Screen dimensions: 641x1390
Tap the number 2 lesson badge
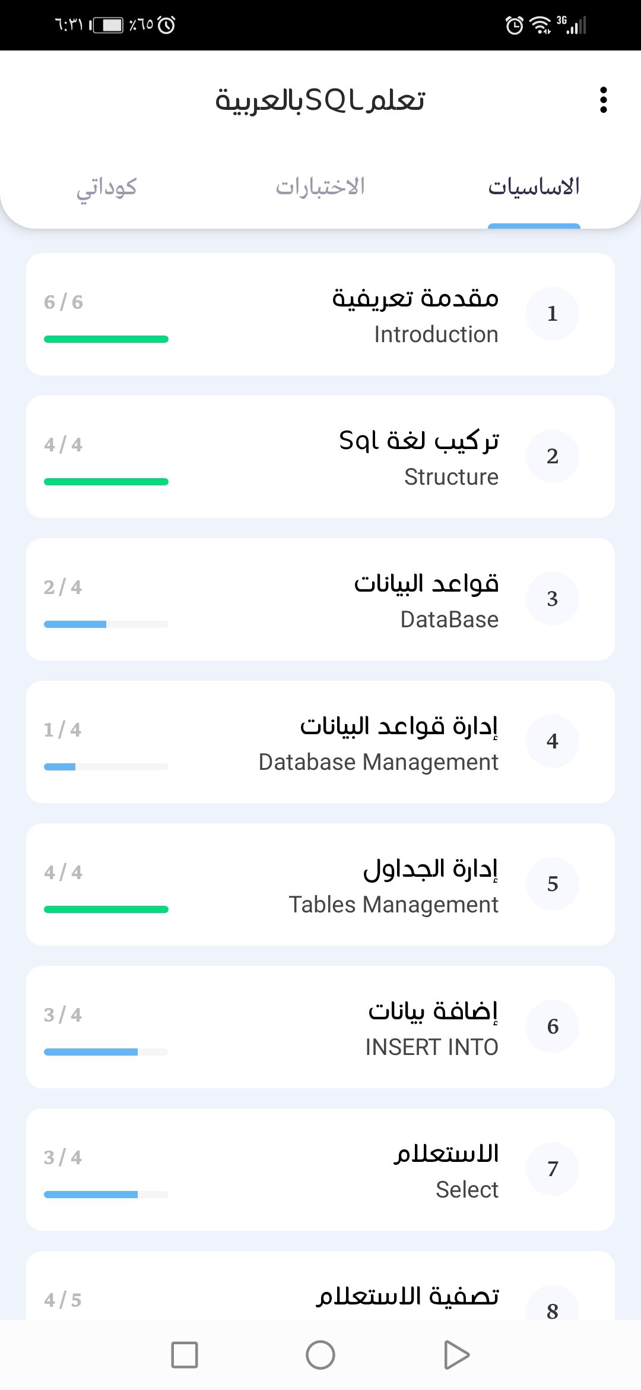[x=552, y=456]
